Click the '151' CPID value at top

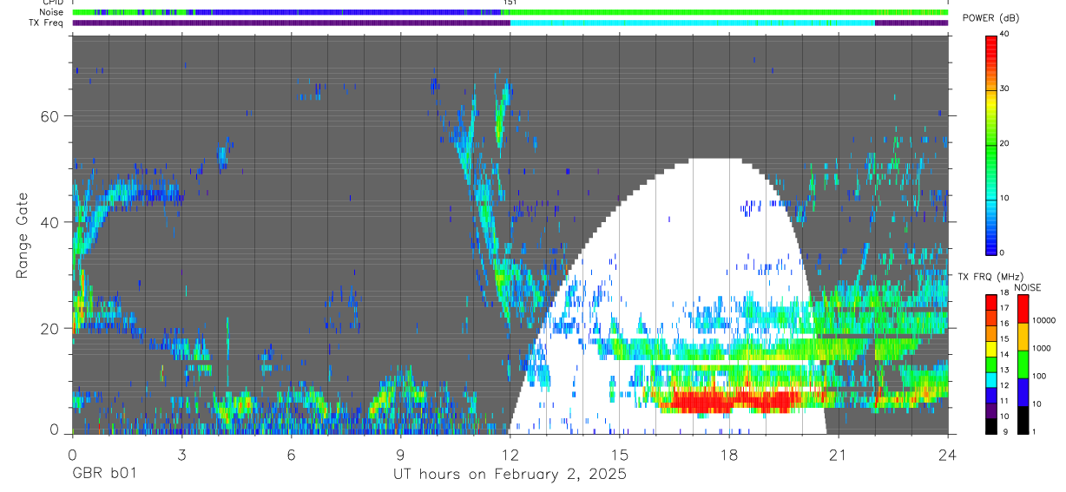[x=510, y=3]
